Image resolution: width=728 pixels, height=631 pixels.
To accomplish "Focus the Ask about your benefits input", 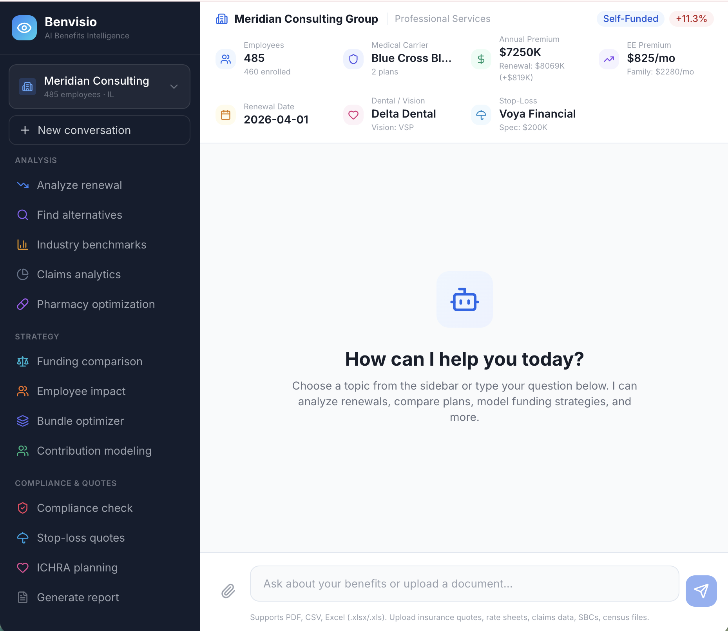I will (464, 584).
